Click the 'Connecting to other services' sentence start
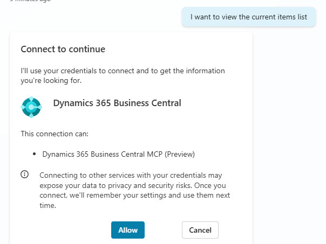The height and width of the screenshot is (244, 326). [83, 175]
